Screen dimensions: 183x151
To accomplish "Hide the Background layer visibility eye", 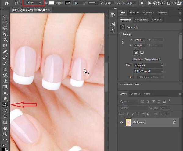I will coord(121,122).
